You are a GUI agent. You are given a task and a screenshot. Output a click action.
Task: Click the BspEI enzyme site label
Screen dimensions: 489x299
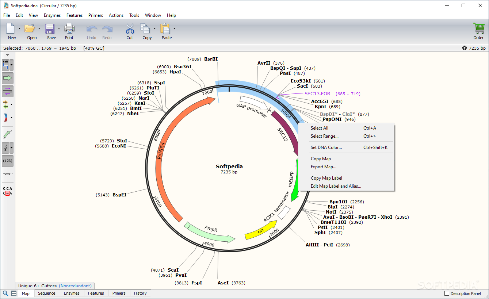pos(119,195)
